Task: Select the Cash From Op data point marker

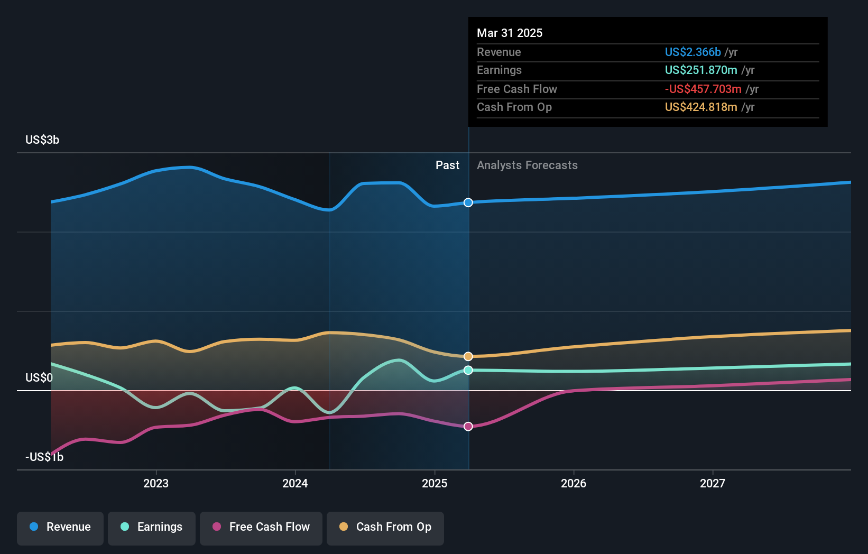Action: (468, 356)
